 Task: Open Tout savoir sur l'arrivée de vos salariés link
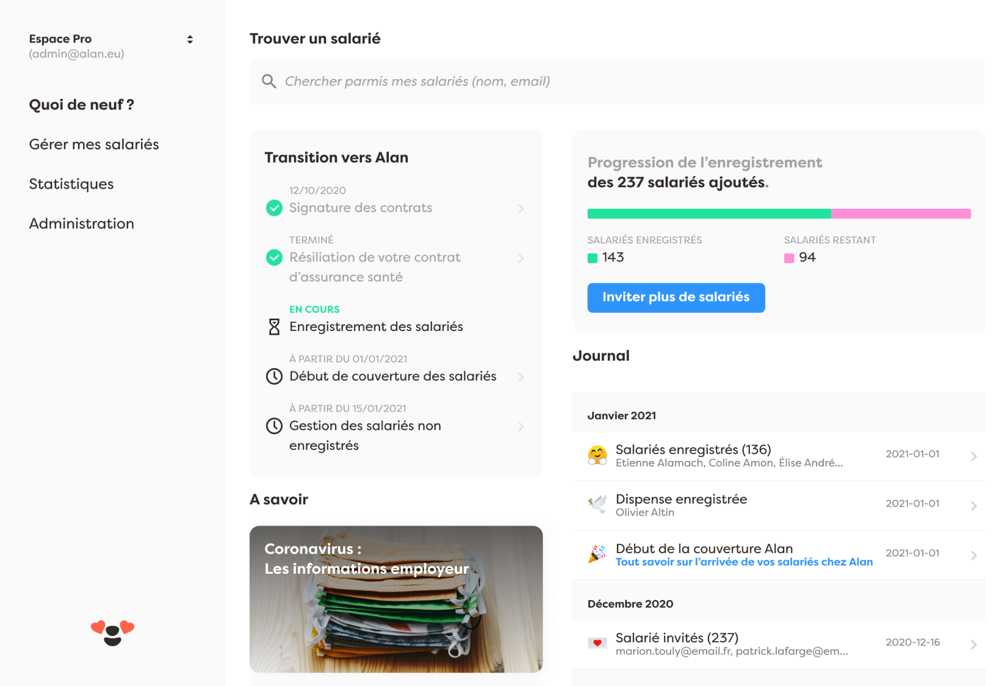pyautogui.click(x=744, y=562)
